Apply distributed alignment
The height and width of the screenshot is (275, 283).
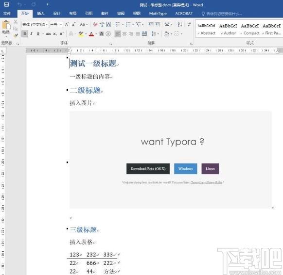(144, 33)
